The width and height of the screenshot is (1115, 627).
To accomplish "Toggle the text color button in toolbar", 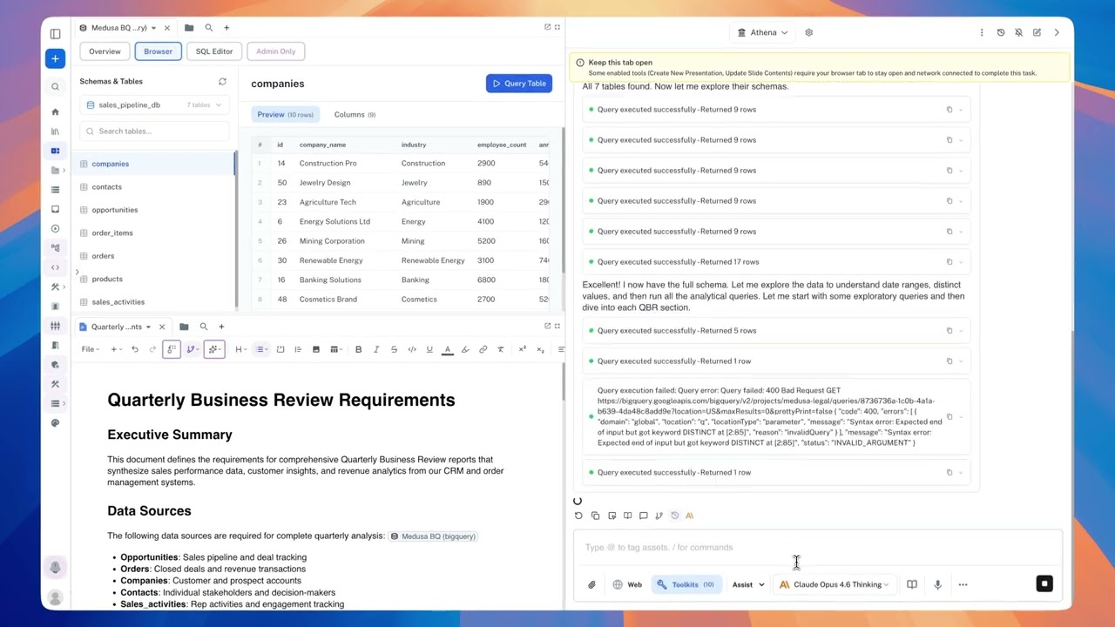I will 447,349.
